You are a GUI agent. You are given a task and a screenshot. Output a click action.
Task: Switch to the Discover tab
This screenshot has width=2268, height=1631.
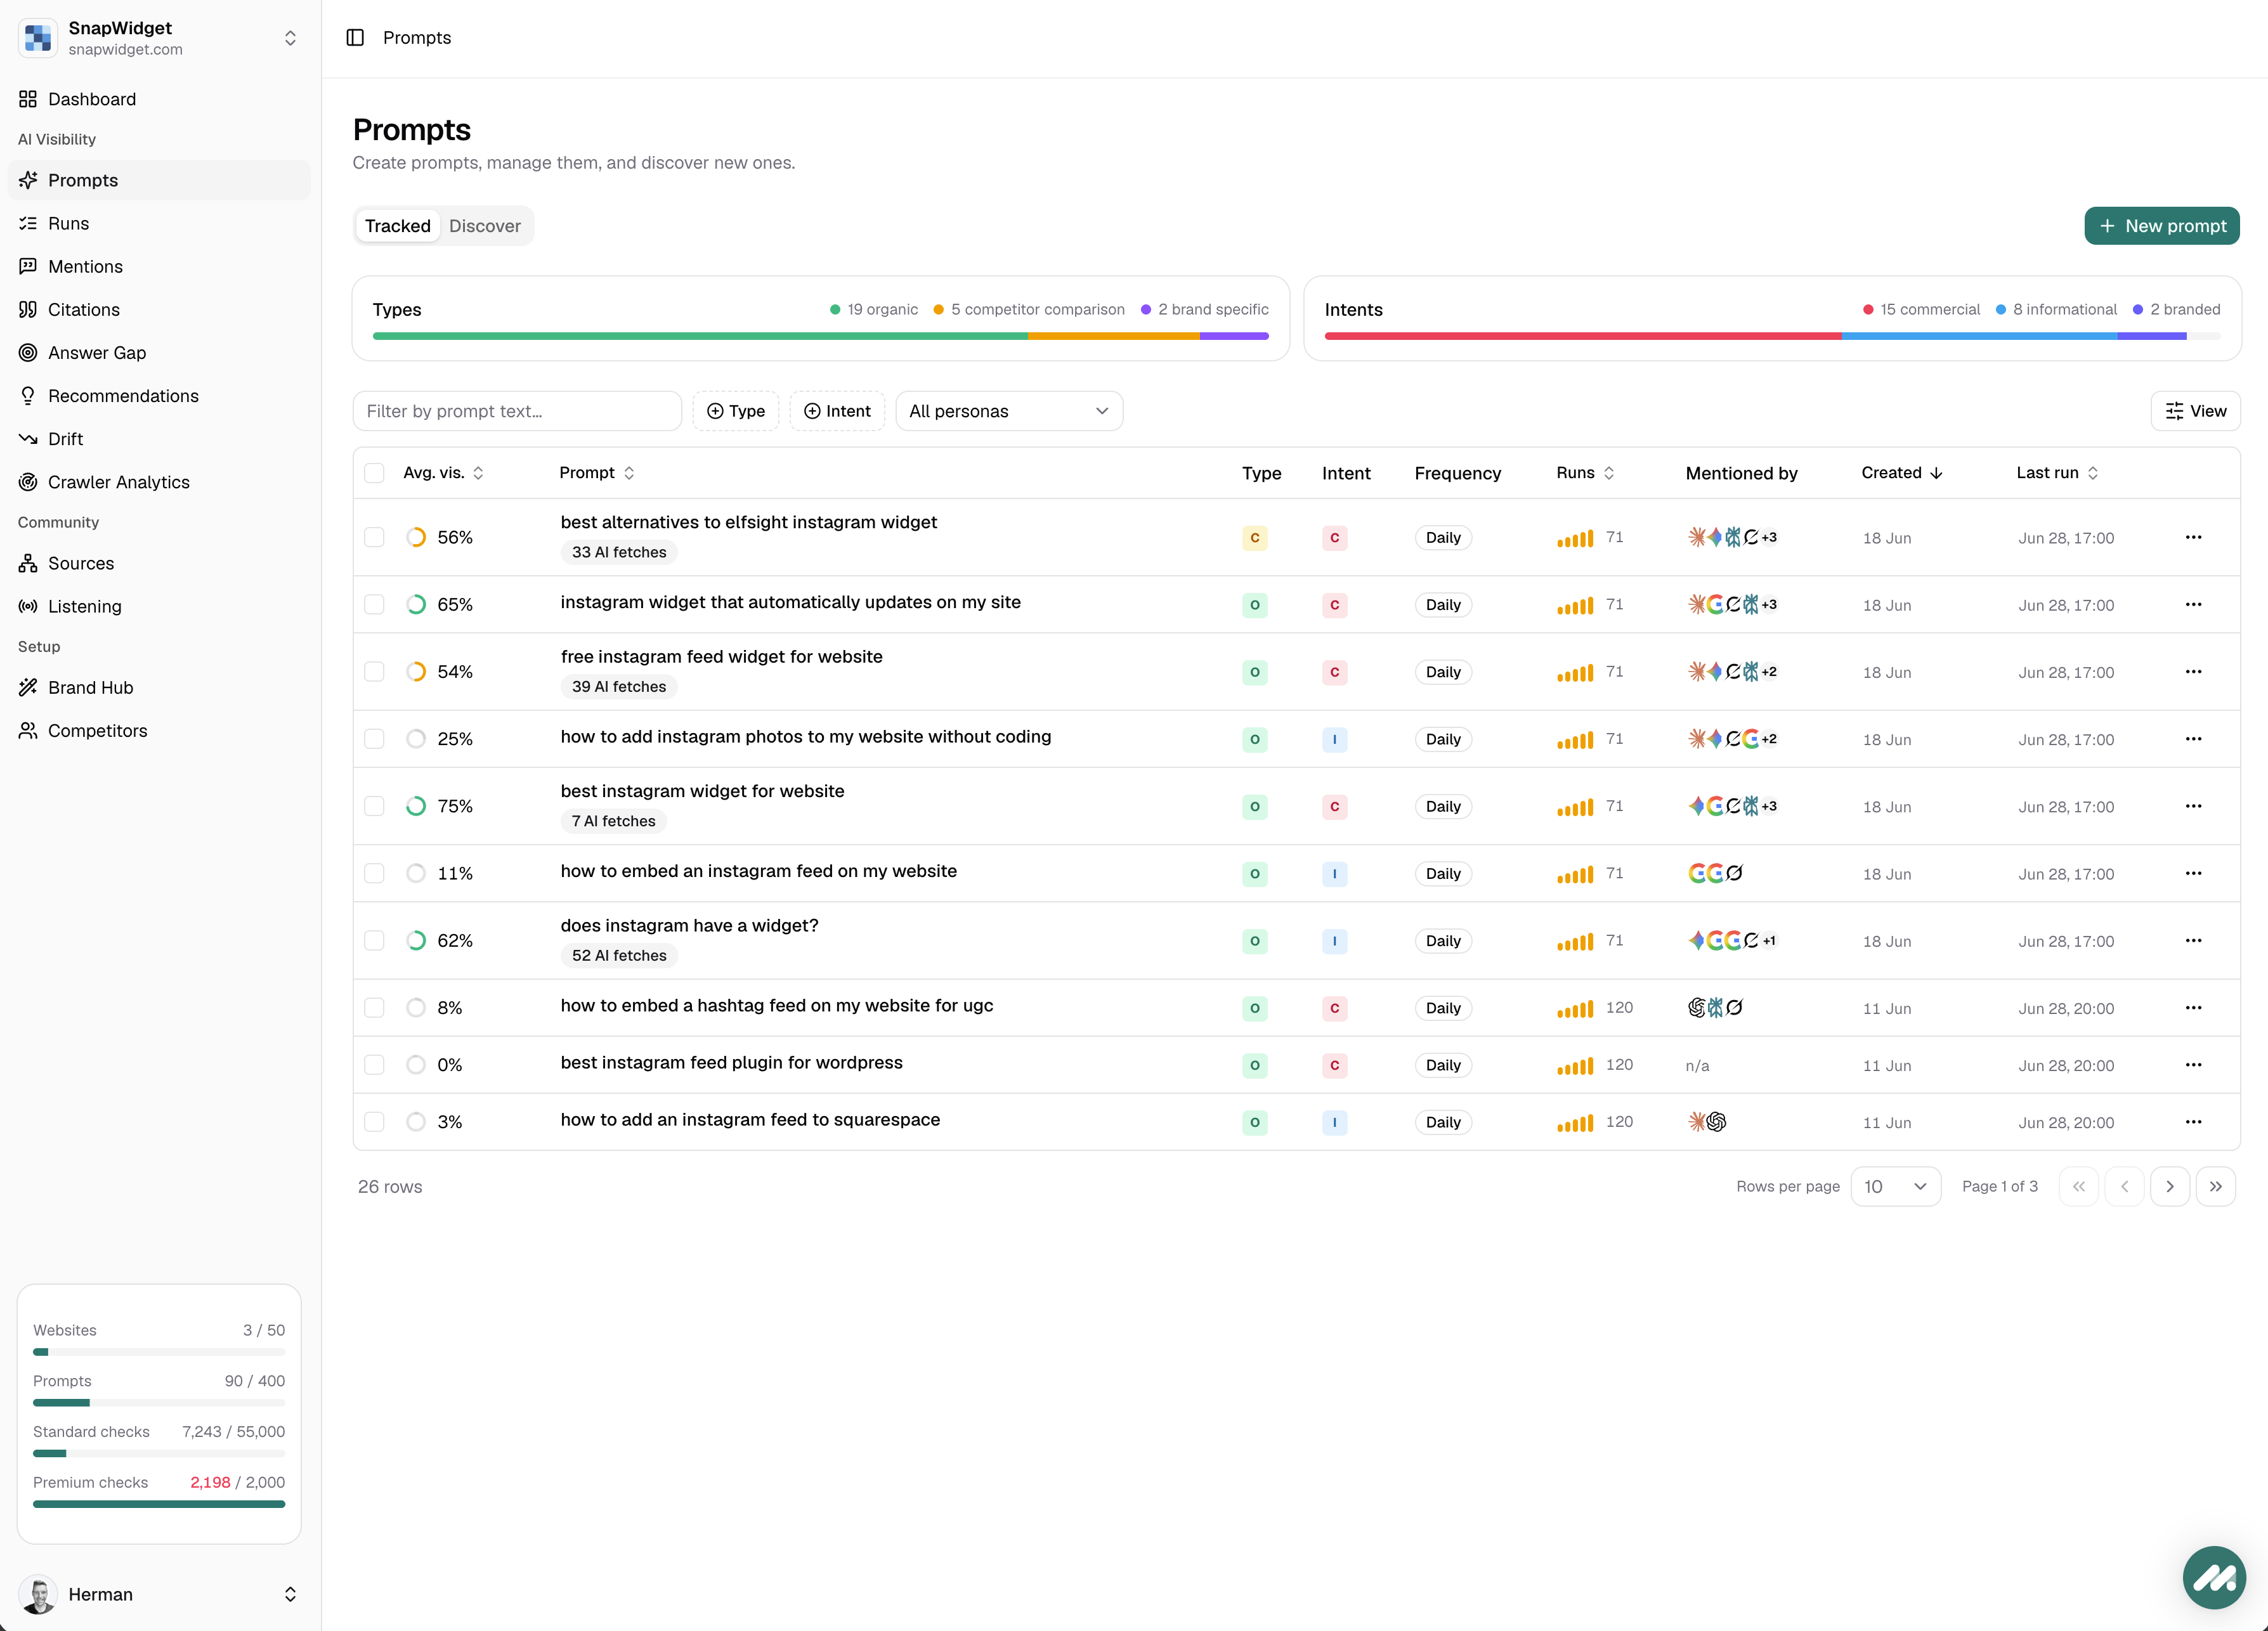[x=485, y=226]
